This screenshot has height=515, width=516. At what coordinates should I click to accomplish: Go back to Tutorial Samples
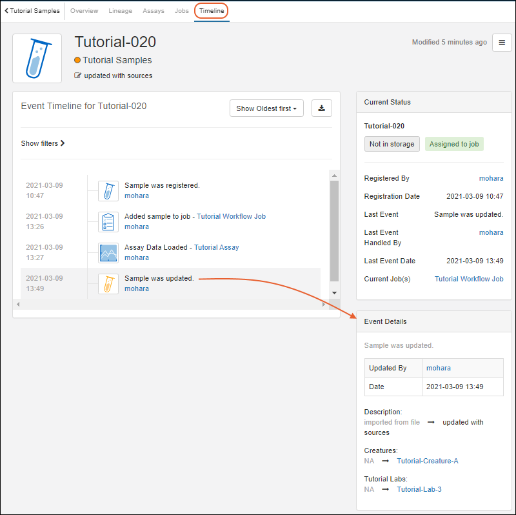[x=32, y=11]
